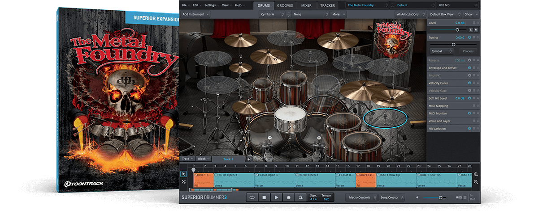This screenshot has height=218, width=538.
Task: Click the speaker volume icon
Action: [417, 197]
